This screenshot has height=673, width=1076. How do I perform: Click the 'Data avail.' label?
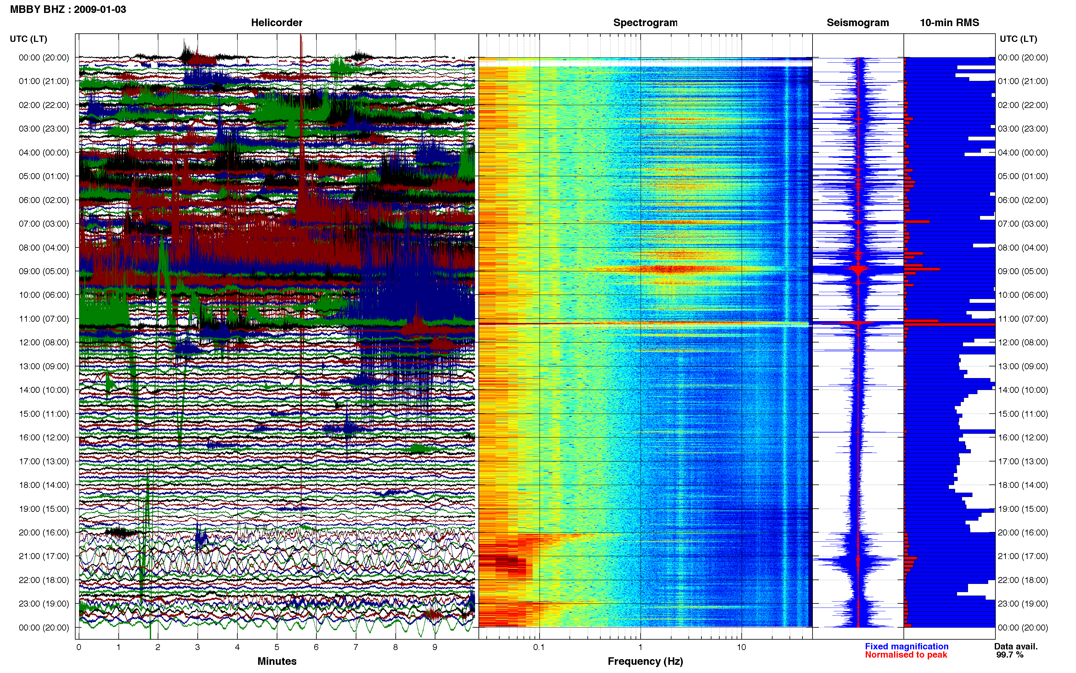coord(1016,646)
